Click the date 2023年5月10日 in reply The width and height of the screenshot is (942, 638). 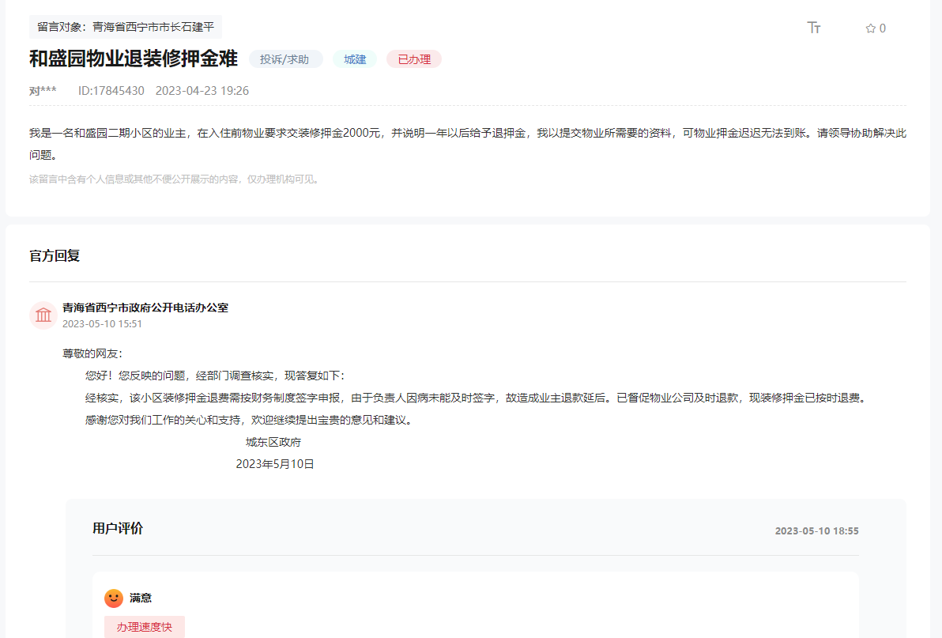(x=275, y=464)
